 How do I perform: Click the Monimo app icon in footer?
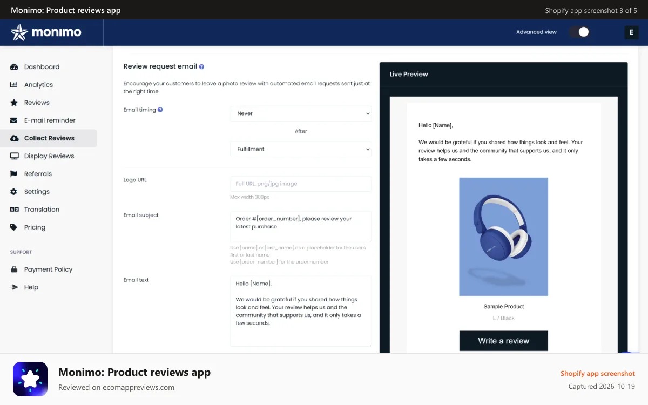coord(30,379)
